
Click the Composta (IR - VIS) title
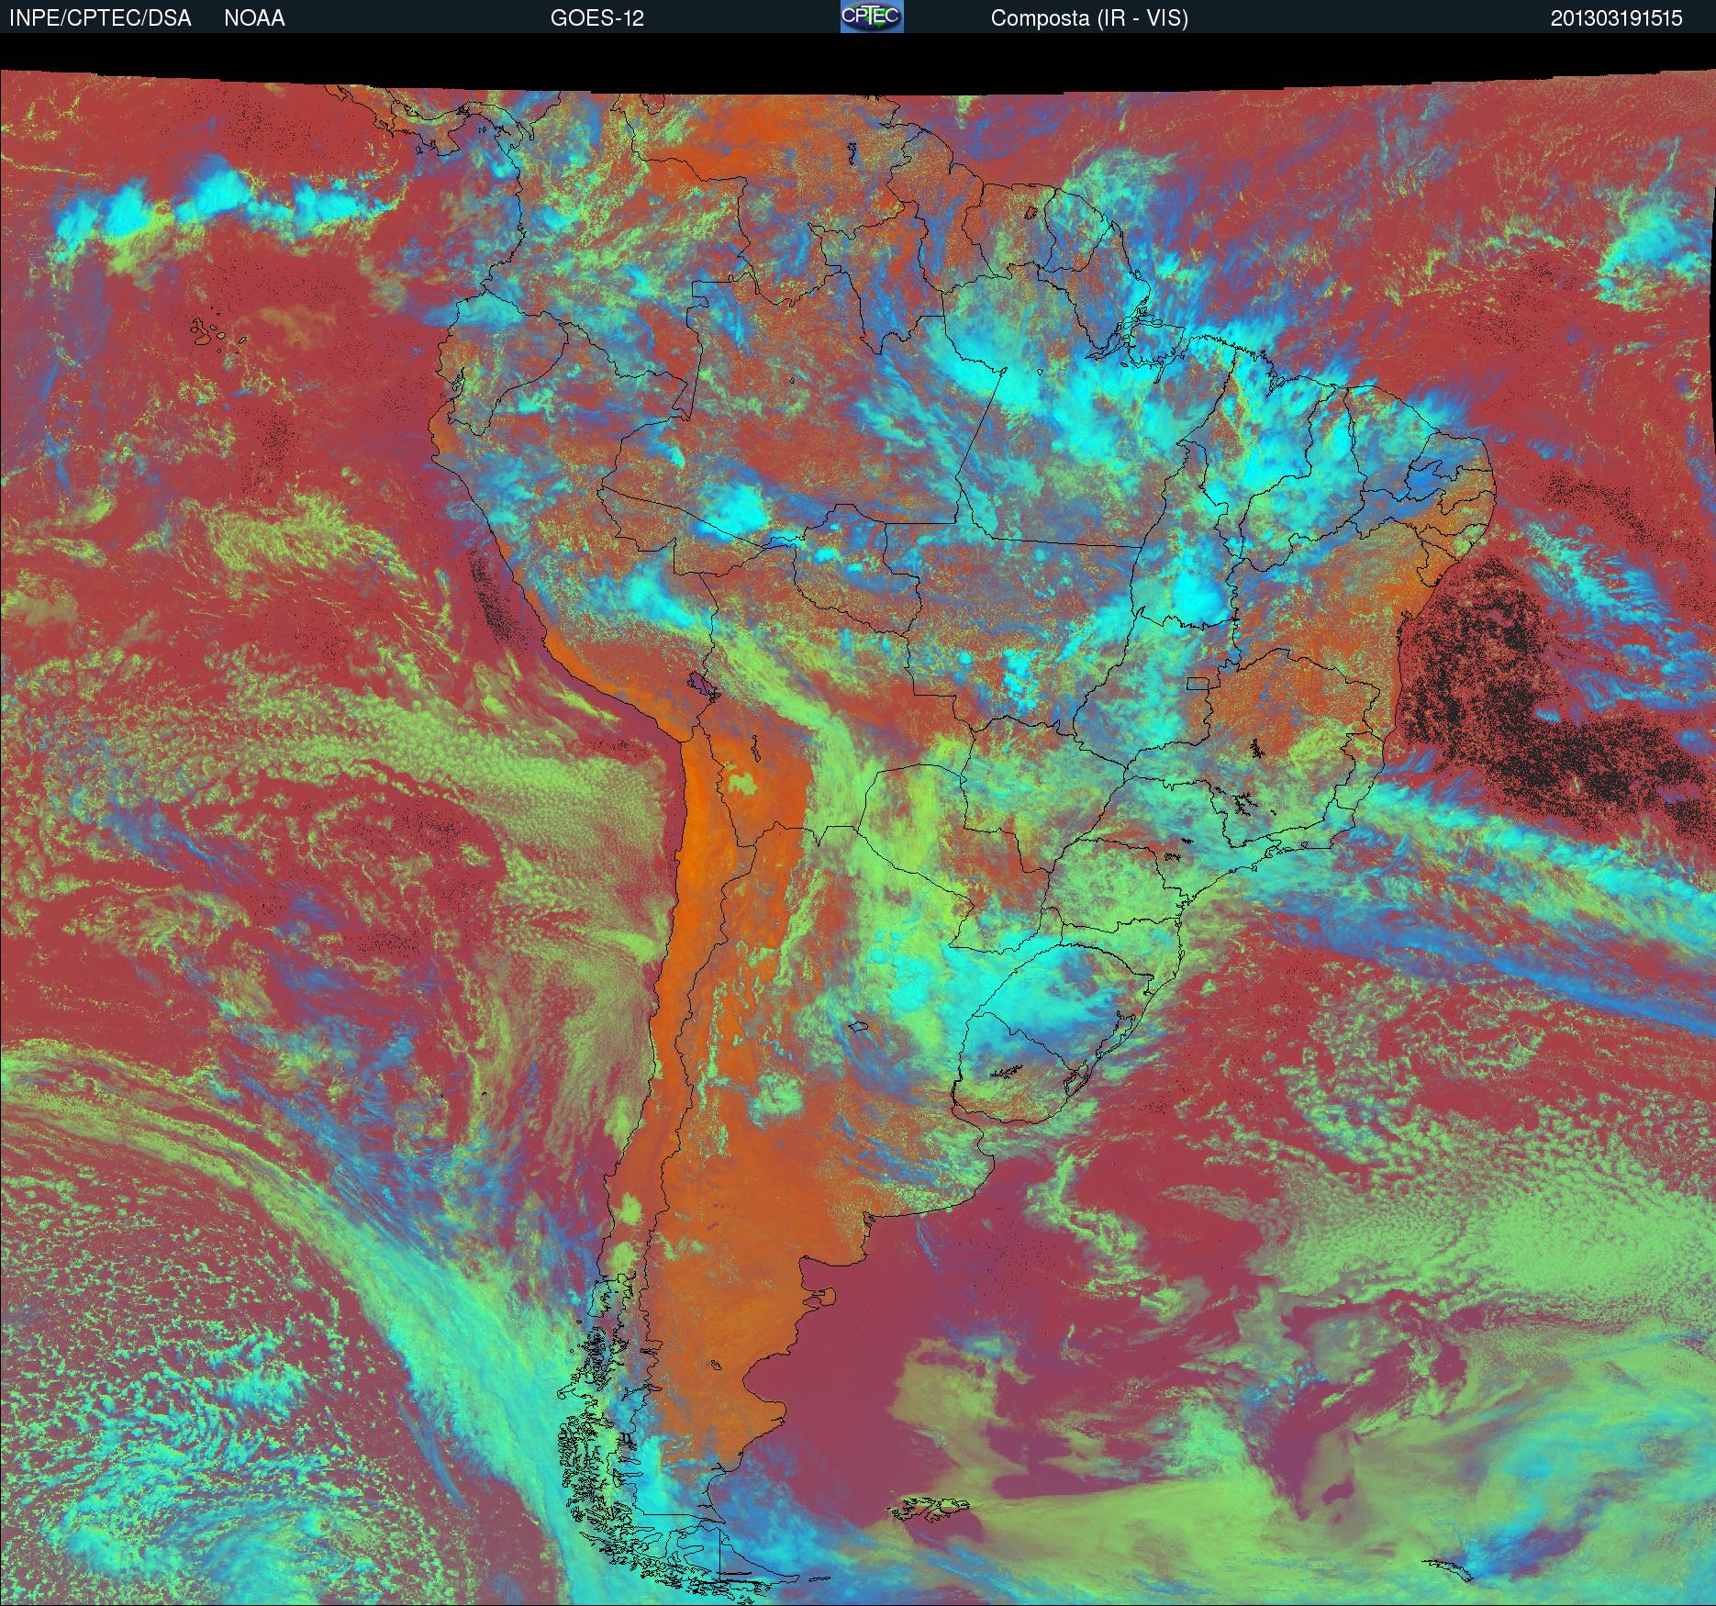pyautogui.click(x=1089, y=18)
